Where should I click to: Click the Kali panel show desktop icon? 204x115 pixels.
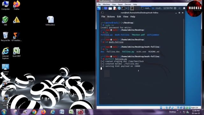pyautogui.click(x=106, y=8)
